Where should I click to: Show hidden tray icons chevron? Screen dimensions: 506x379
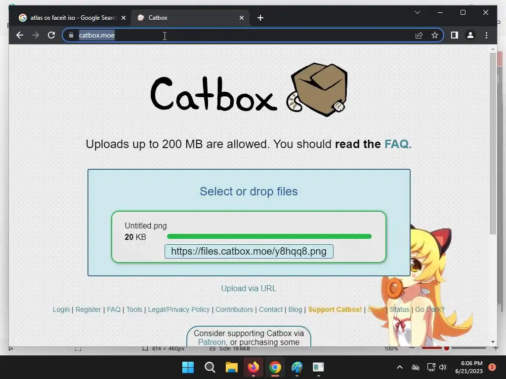399,367
